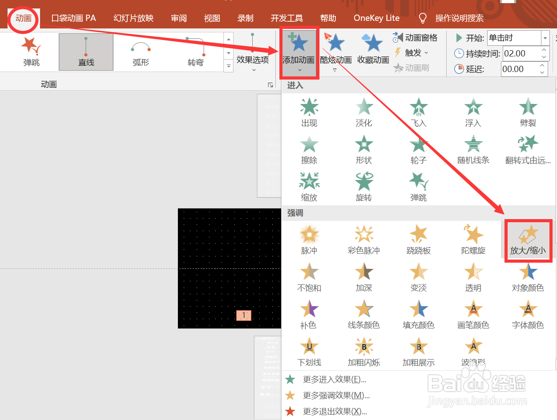557x420 pixels.
Task: Choose the 跷跷板 emphasis animation
Action: point(419,240)
